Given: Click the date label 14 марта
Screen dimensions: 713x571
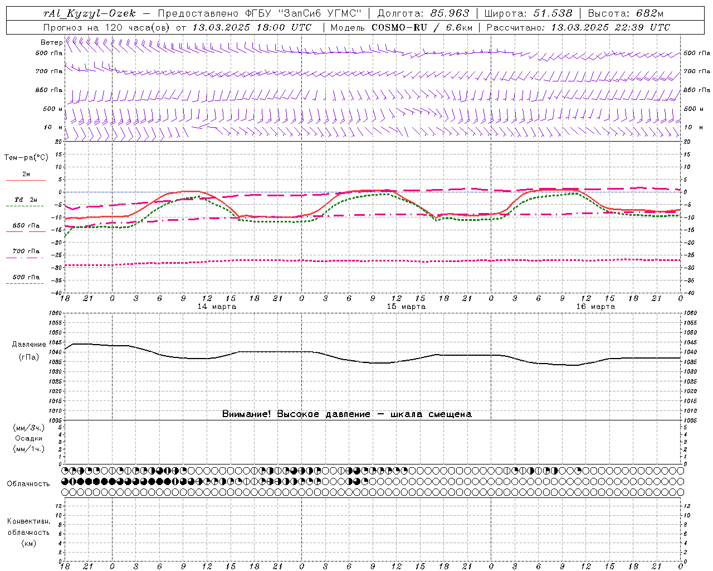Looking at the screenshot, I should [217, 307].
